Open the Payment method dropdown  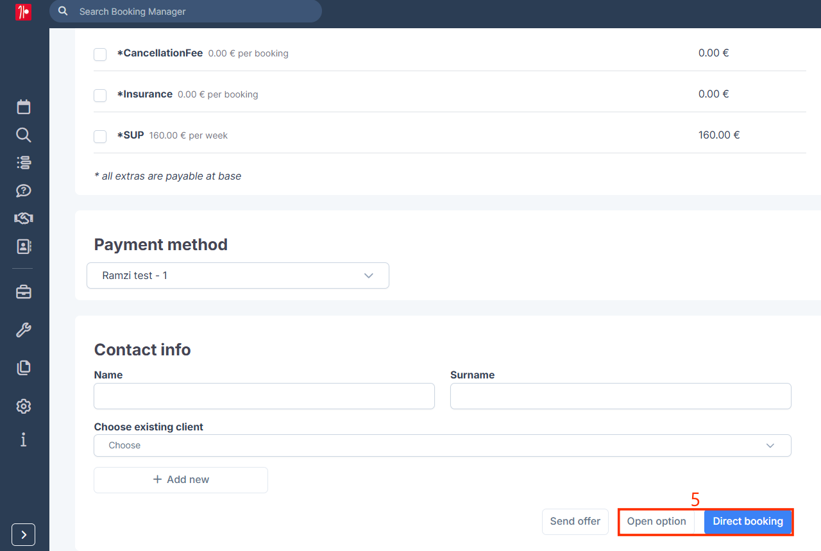pyautogui.click(x=238, y=275)
